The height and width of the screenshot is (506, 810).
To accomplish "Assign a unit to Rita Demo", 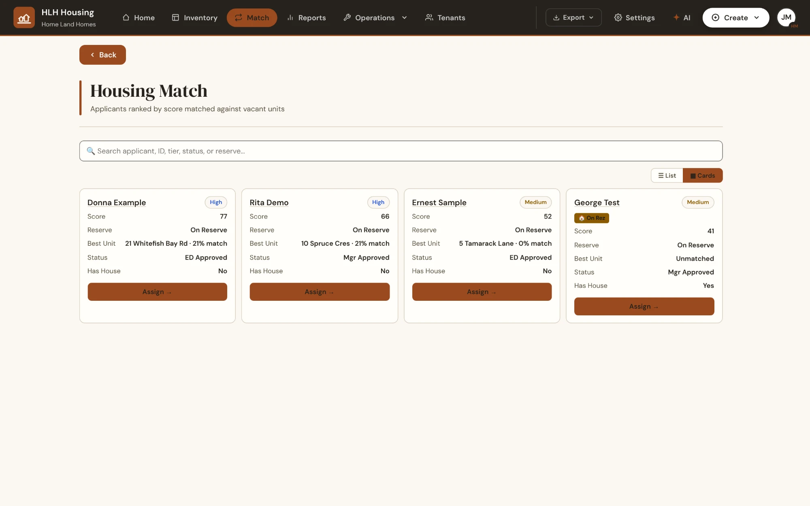I will [x=320, y=292].
